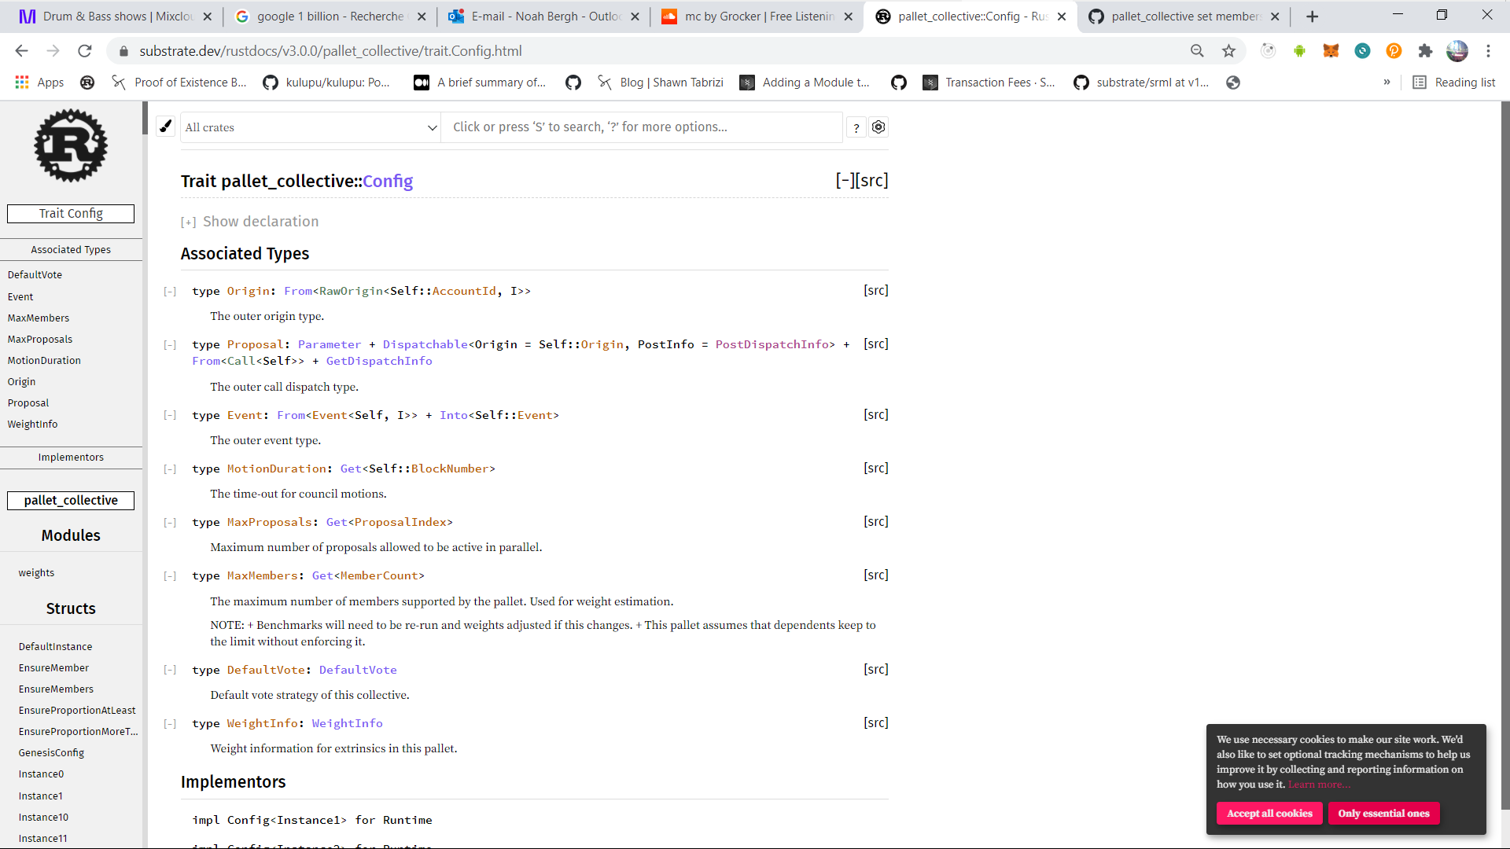
Task: Open rustdoc settings gear icon
Action: tap(878, 127)
